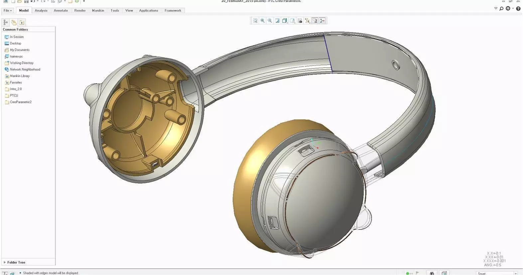Toggle the Annotation Display icon
523x275 pixels.
[x=315, y=21]
